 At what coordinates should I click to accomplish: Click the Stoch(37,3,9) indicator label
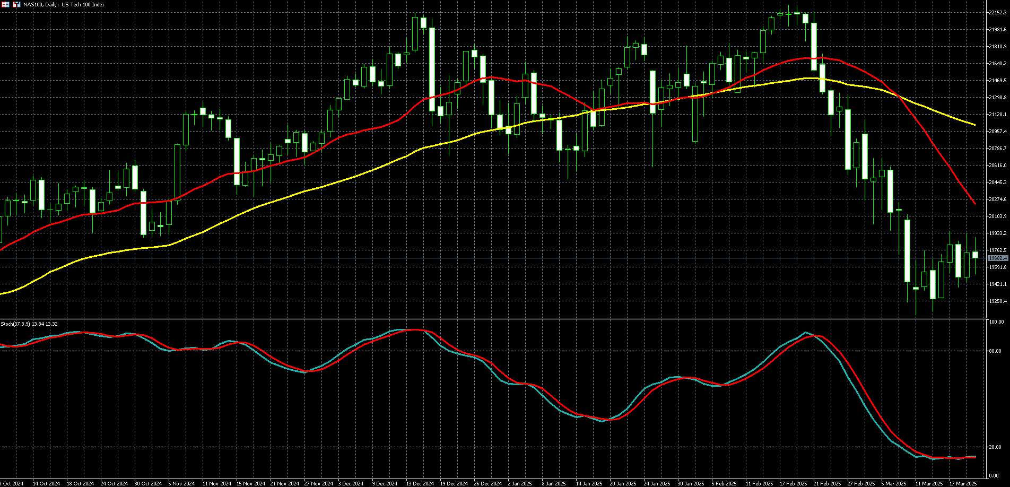pyautogui.click(x=29, y=324)
